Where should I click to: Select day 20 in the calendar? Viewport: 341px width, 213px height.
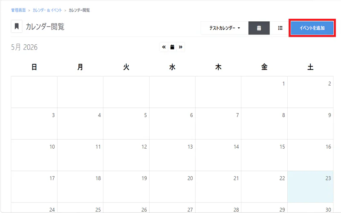point(172,187)
